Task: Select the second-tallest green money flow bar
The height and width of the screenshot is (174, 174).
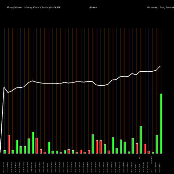Action: pos(141,140)
